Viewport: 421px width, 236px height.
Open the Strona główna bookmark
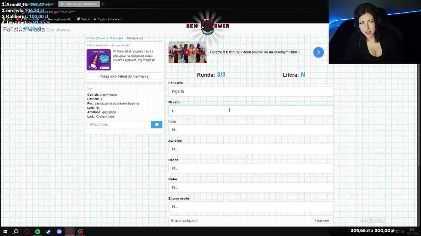[58, 19]
